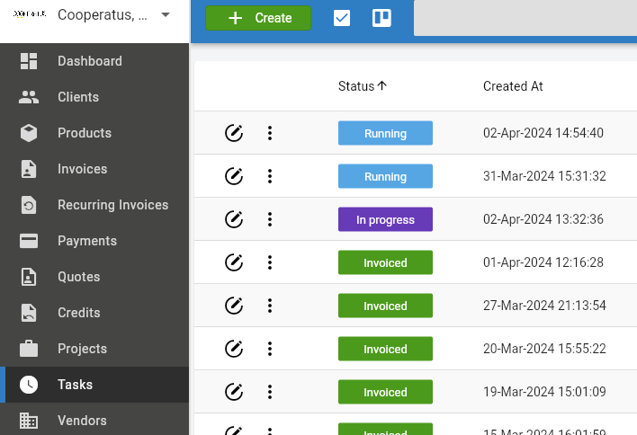
Task: Open the Invoices section
Action: (94, 169)
